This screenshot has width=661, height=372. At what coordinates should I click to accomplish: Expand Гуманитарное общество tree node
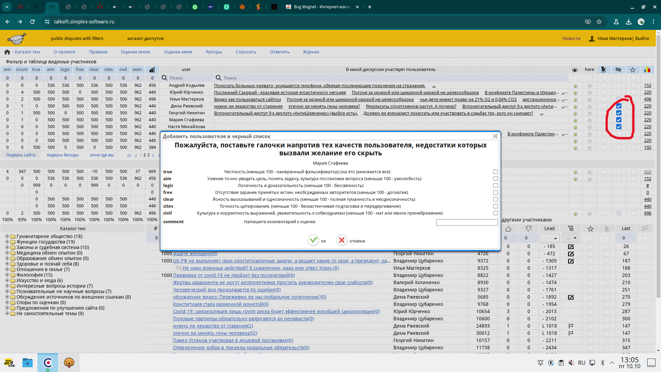point(7,236)
